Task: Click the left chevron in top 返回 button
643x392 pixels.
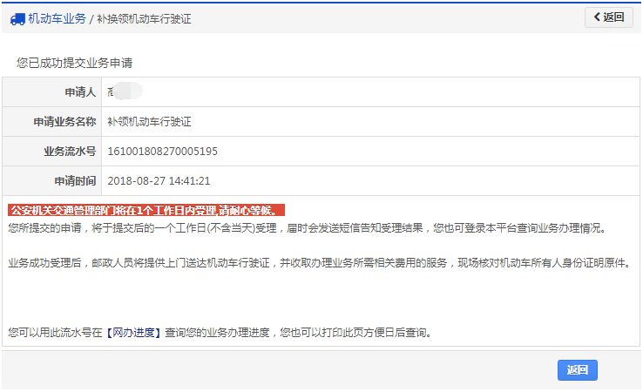Action: [x=597, y=17]
